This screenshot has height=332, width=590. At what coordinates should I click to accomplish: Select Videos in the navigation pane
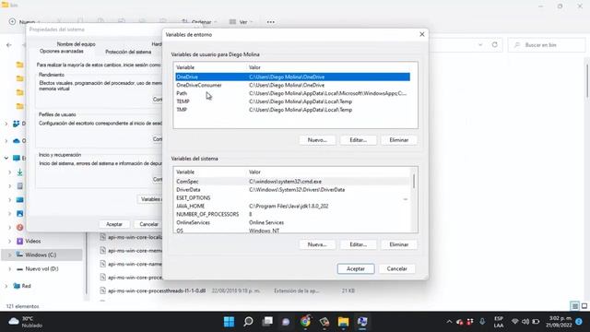pos(33,242)
